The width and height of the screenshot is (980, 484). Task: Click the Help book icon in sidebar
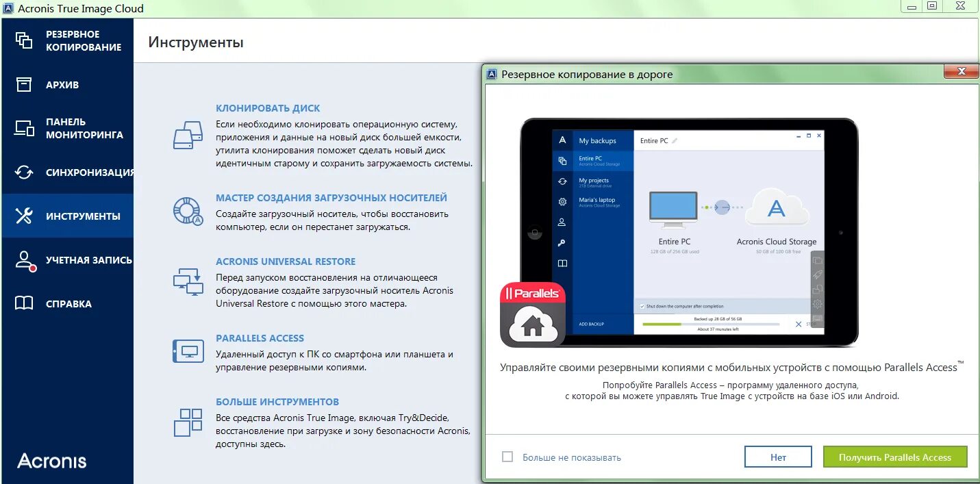point(24,303)
